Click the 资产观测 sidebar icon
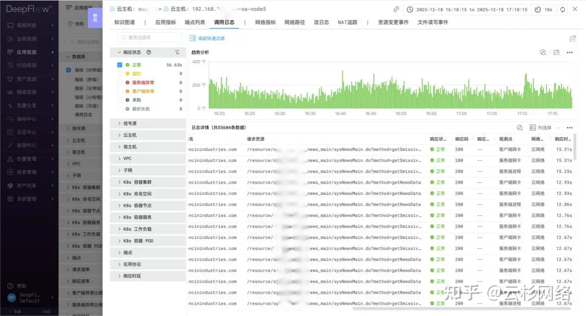The height and width of the screenshot is (316, 586). coord(10,79)
